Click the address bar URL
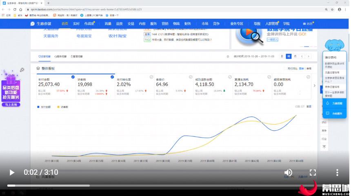This screenshot has height=196, width=351. (86, 9)
